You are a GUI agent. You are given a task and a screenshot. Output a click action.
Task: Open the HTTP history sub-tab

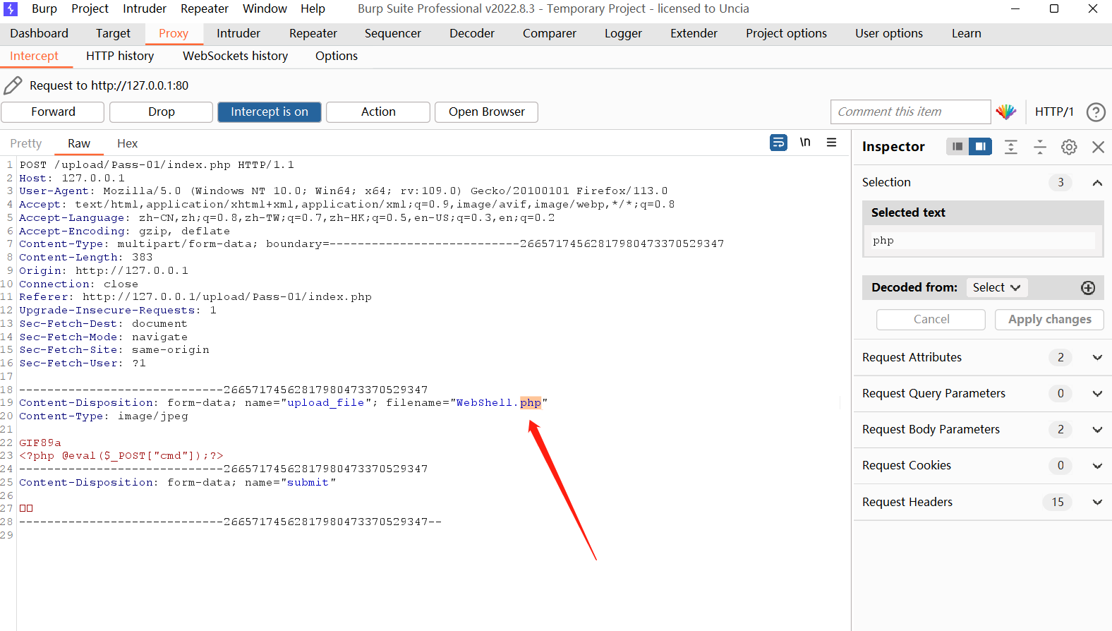click(120, 56)
